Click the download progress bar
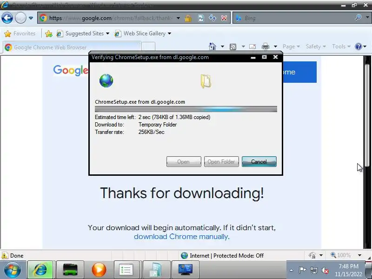 coord(186,109)
